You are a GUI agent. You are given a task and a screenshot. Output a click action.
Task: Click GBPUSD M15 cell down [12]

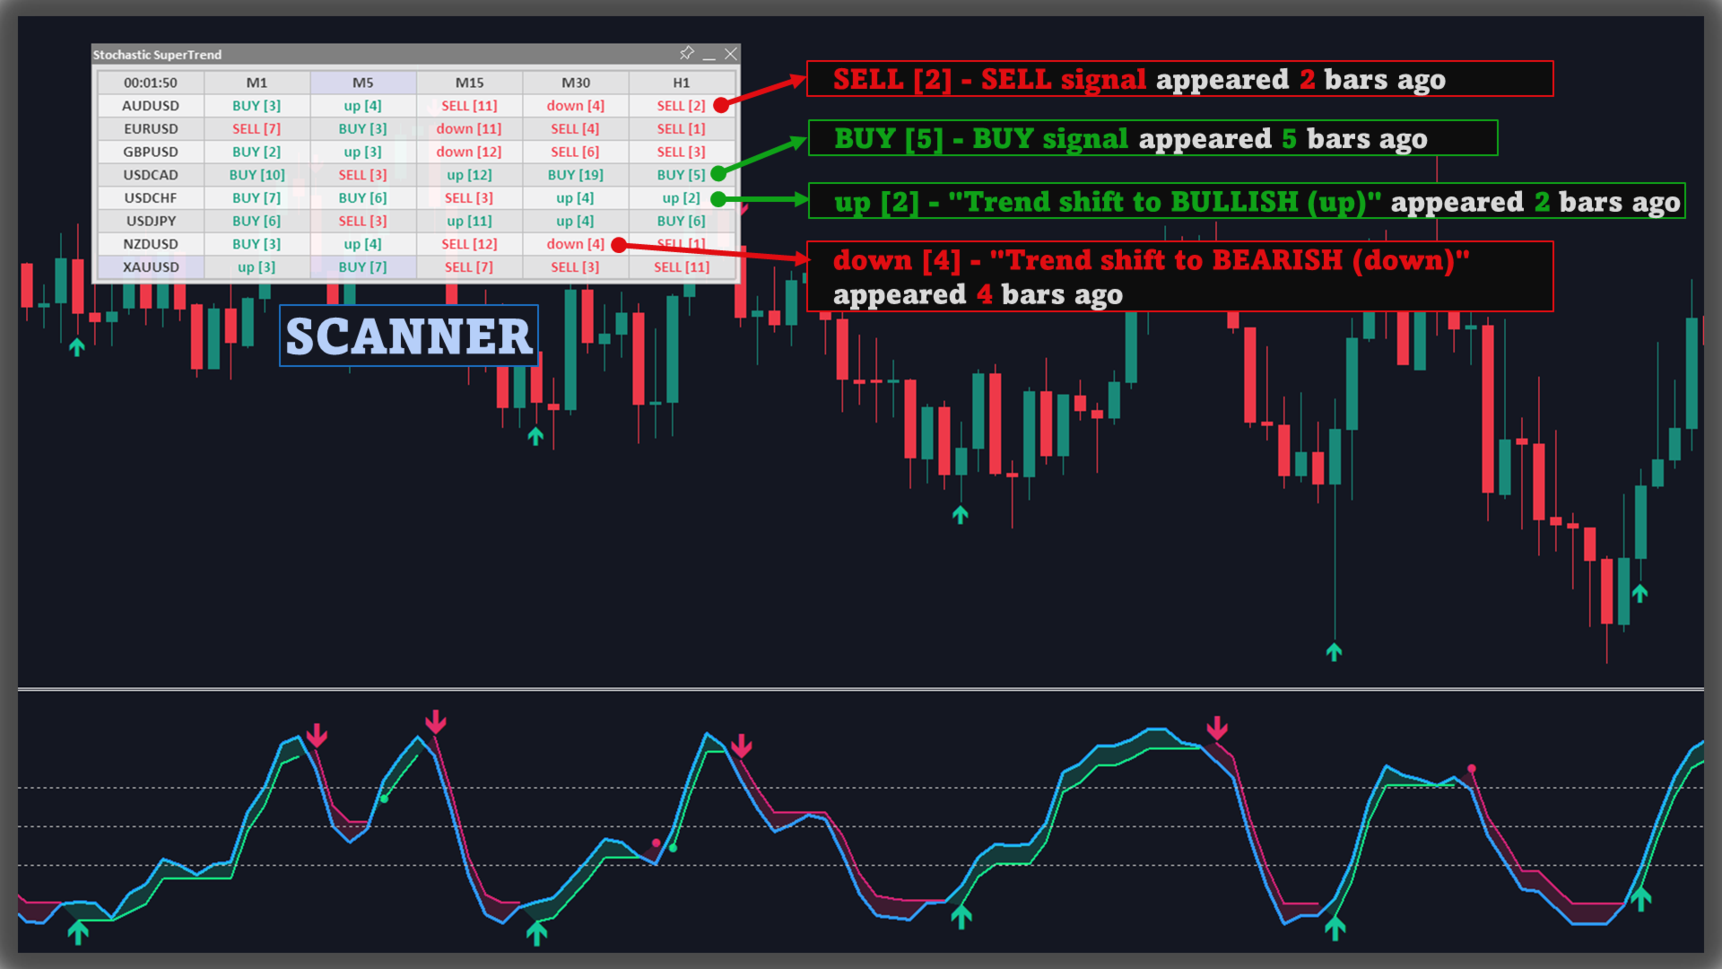tap(470, 152)
